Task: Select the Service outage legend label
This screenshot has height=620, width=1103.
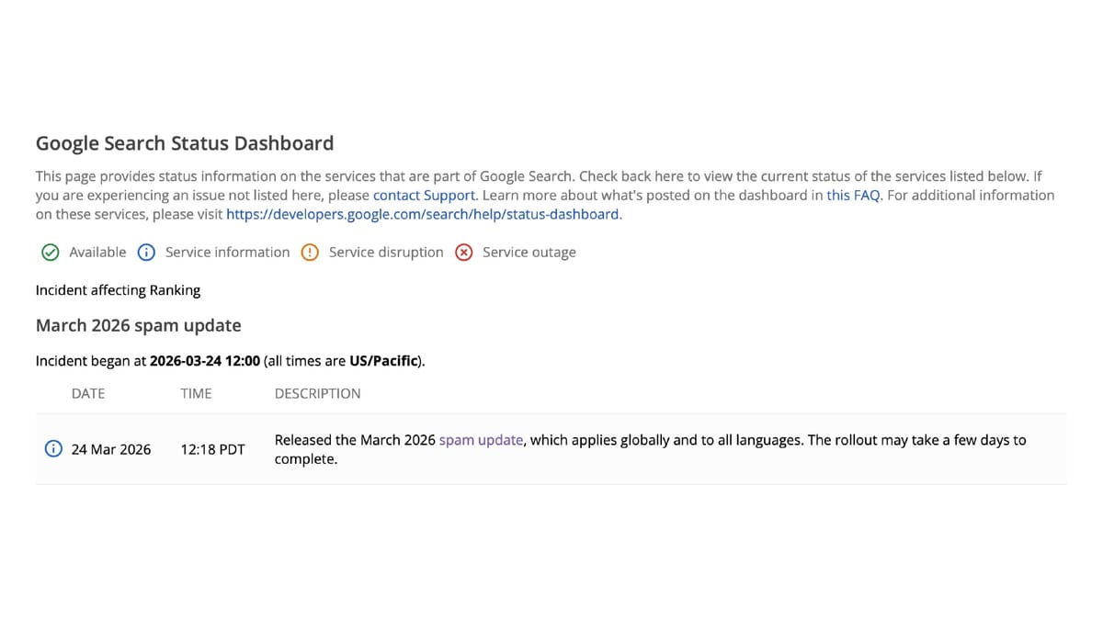Action: click(529, 252)
